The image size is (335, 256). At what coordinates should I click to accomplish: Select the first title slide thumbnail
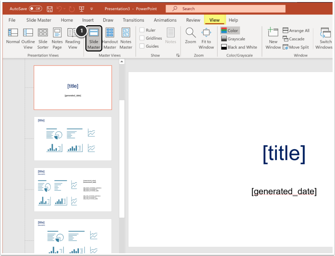(73, 87)
